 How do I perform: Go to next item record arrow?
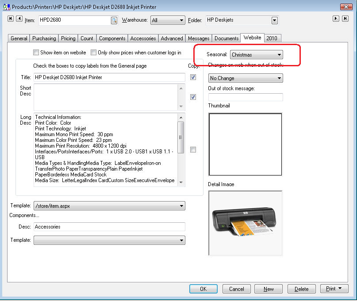(x=336, y=19)
